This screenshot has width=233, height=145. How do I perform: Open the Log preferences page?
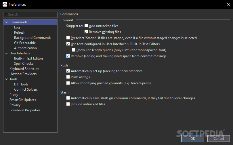[x=17, y=27]
